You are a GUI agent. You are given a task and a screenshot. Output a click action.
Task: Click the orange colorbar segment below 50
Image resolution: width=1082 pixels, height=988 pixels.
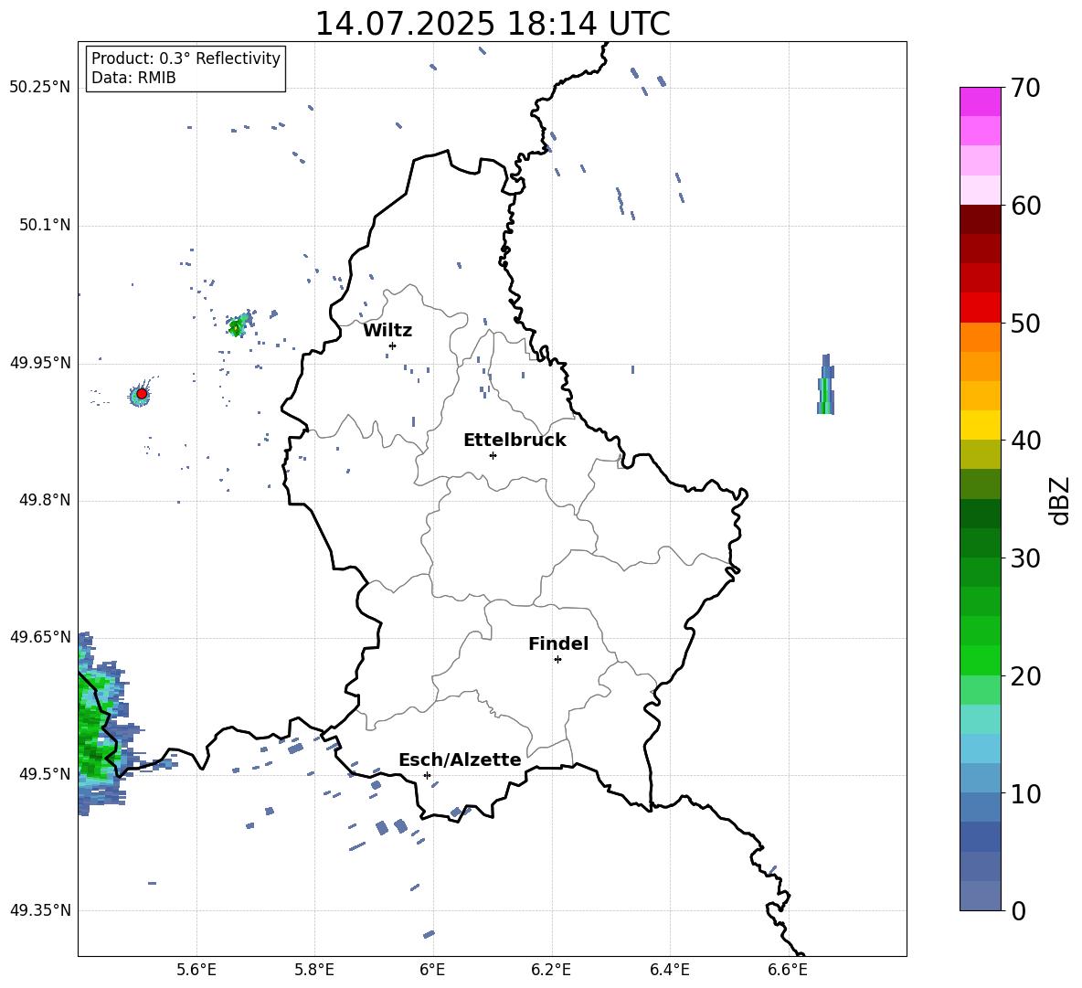coord(981,337)
